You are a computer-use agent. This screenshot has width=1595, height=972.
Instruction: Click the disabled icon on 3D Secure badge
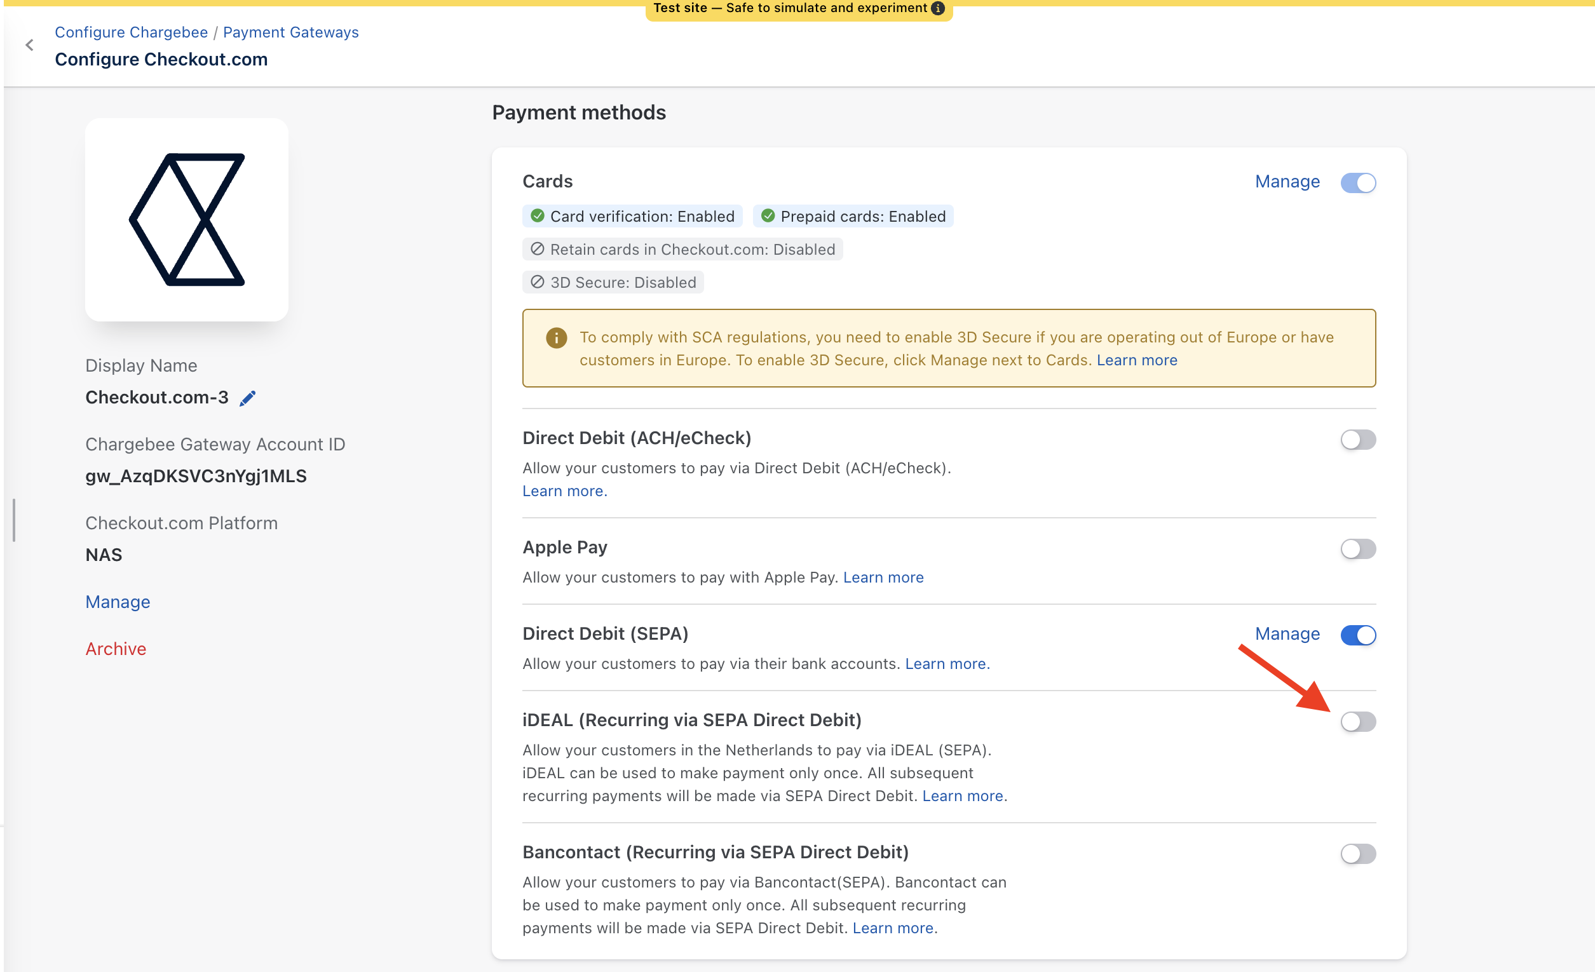coord(536,282)
